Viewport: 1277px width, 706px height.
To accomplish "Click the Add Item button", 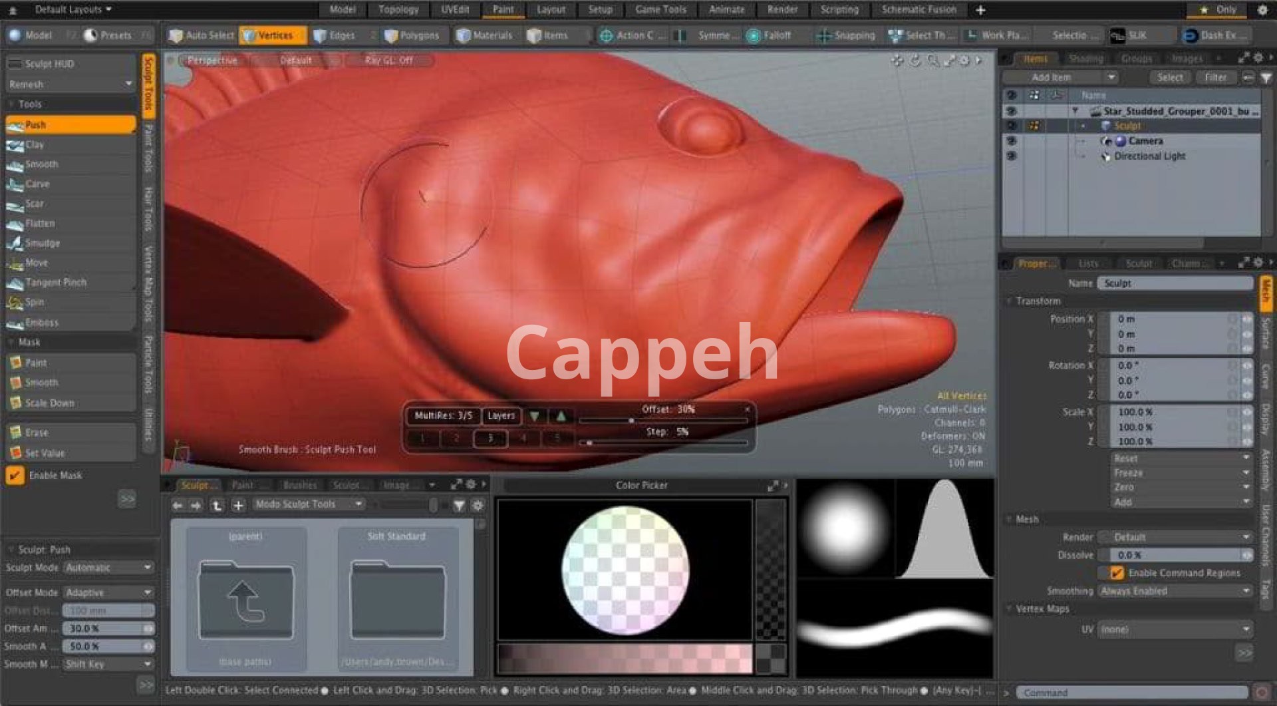I will pos(1060,77).
